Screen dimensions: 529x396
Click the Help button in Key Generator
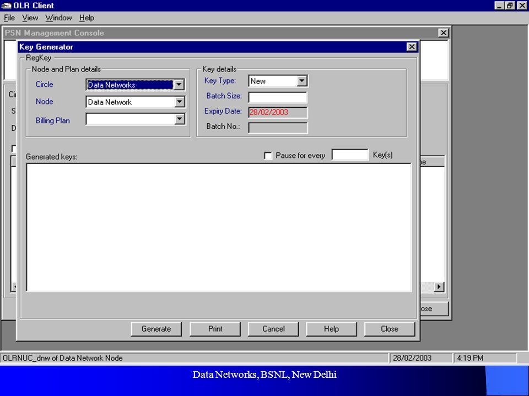pyautogui.click(x=331, y=329)
